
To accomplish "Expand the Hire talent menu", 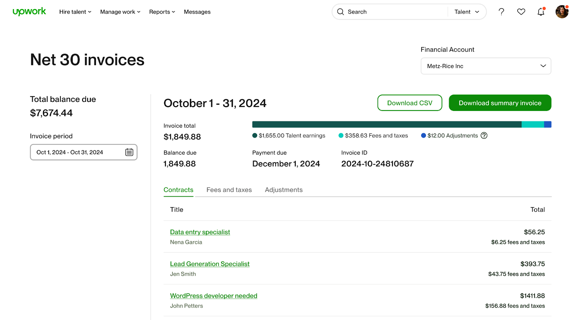I will coord(75,12).
